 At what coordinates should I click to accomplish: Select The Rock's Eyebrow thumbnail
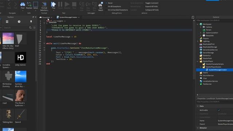(x=20, y=95)
